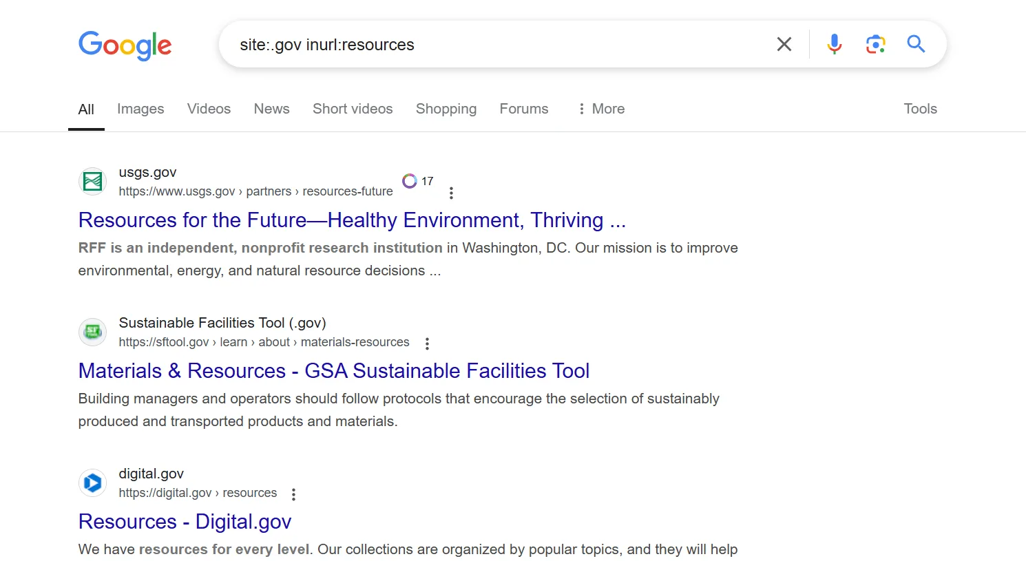
Task: Open more options for sftool.gov result
Action: click(x=427, y=343)
